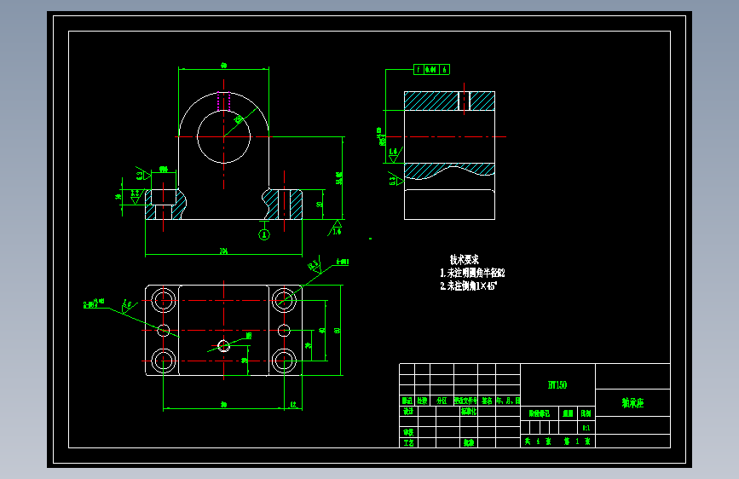Click the 轴承座 part name in title block
The height and width of the screenshot is (479, 739).
(632, 402)
